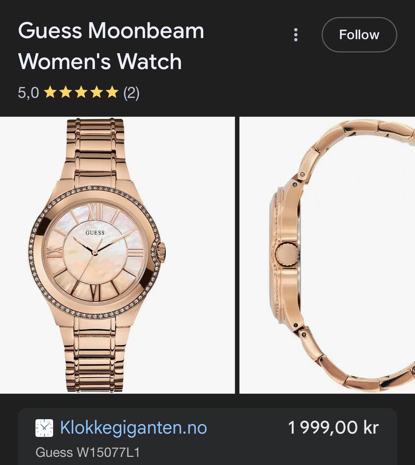Click the Guess Moonbeam Women's Watch title

pos(111,46)
